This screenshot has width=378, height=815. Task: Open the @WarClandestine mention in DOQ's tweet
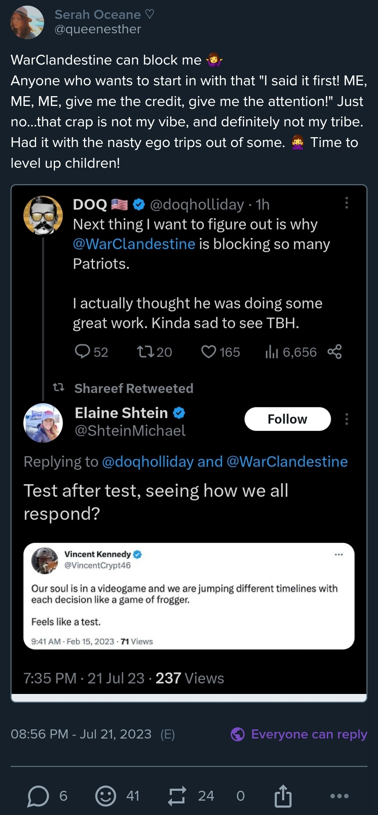(x=134, y=244)
